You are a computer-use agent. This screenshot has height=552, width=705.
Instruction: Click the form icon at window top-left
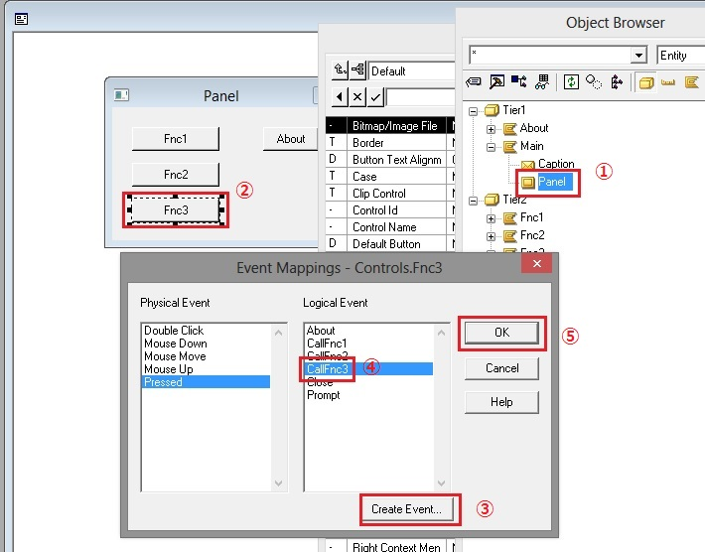point(21,19)
